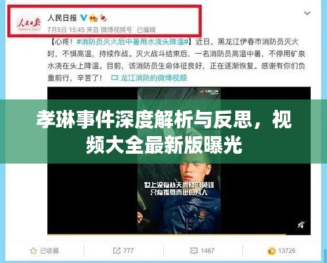Click the red badge after the crown

pyautogui.click(x=104, y=18)
